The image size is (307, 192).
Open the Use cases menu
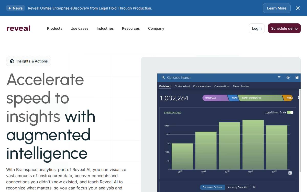point(79,28)
